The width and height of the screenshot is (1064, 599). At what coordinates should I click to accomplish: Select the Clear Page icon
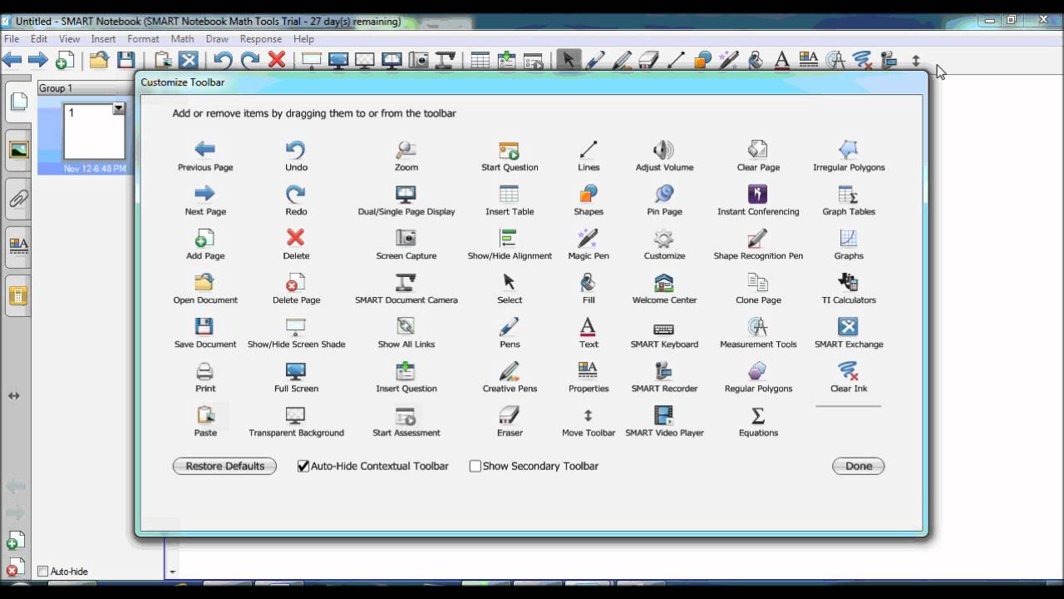tap(757, 150)
